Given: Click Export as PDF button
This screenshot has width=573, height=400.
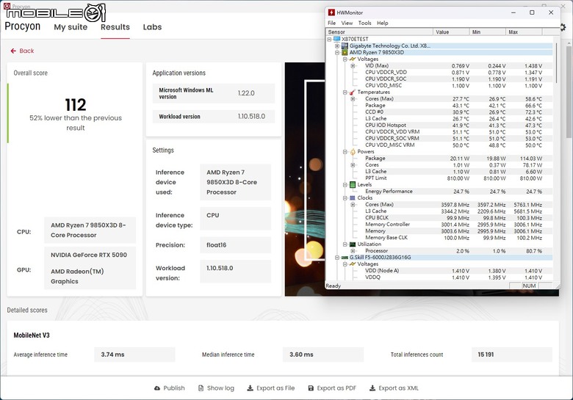Looking at the screenshot, I should pyautogui.click(x=332, y=388).
